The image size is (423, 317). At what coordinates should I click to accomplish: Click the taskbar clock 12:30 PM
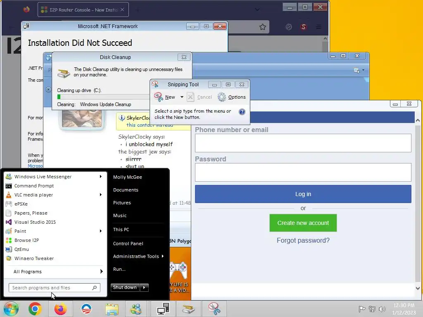(404, 305)
